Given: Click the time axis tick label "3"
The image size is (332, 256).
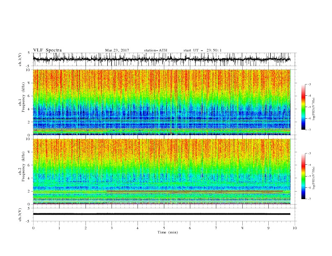Looking at the screenshot, I should (x=112, y=228).
